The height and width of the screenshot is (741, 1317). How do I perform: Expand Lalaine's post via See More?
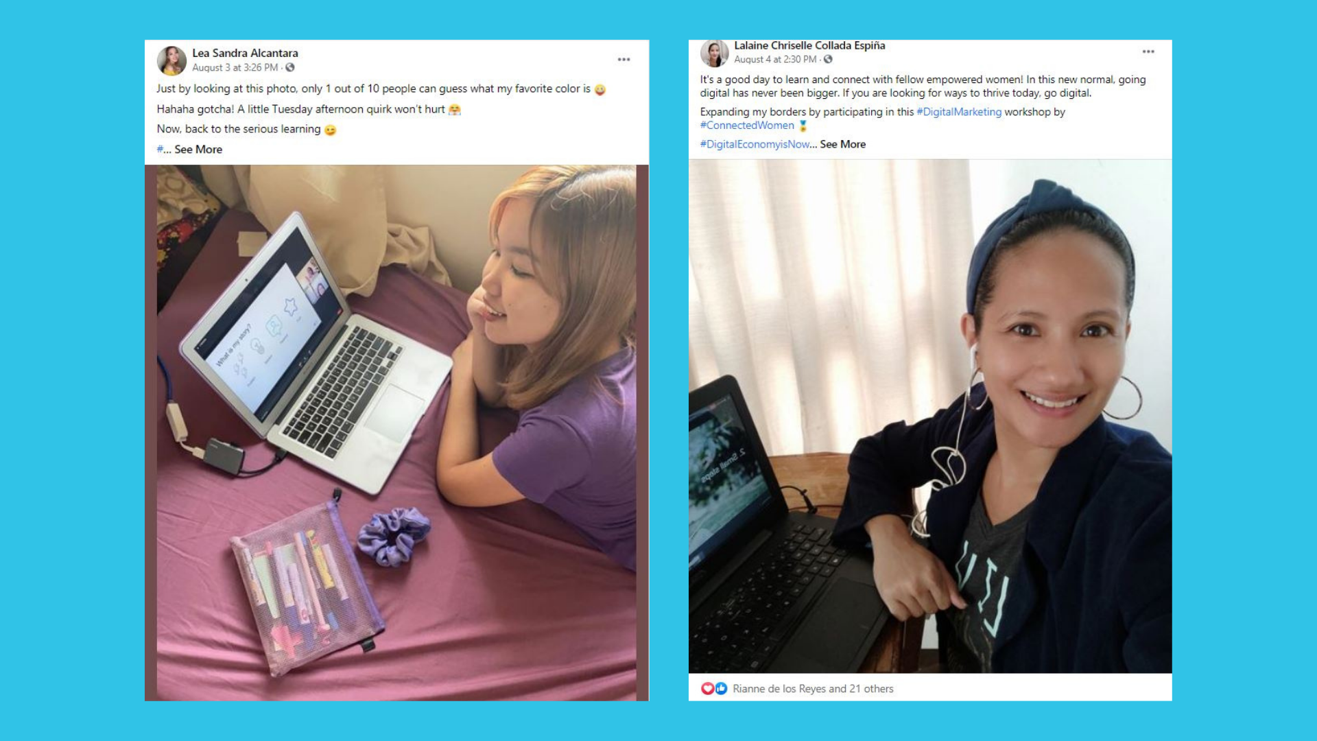pyautogui.click(x=843, y=144)
